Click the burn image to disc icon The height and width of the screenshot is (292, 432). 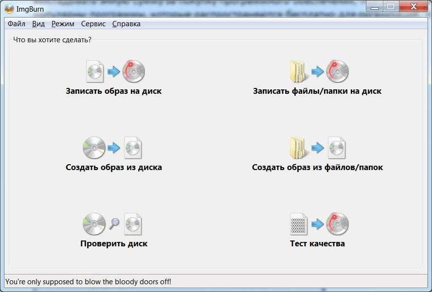tap(115, 71)
